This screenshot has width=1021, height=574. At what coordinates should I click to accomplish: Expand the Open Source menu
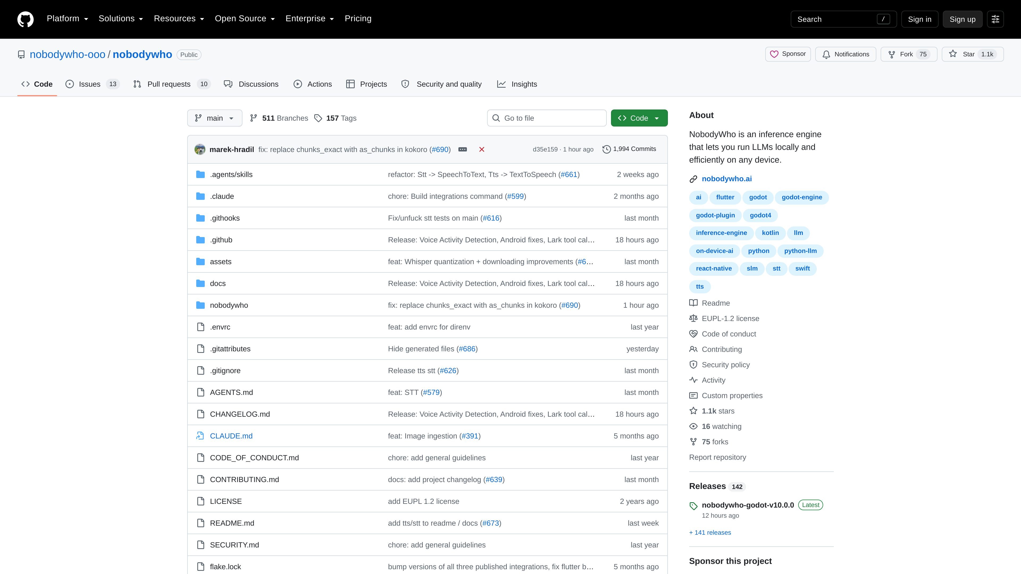[x=245, y=19]
